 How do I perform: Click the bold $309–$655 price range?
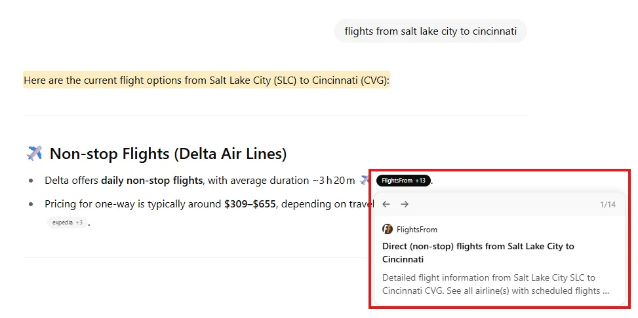(250, 204)
